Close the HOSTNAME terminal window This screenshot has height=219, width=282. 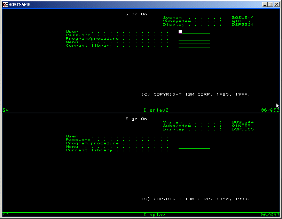coord(277,5)
